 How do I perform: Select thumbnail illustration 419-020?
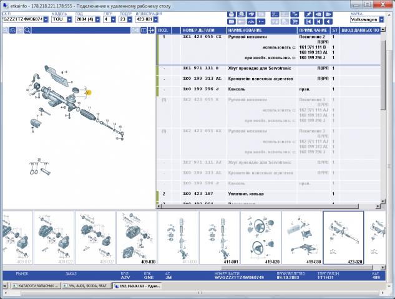260,237
